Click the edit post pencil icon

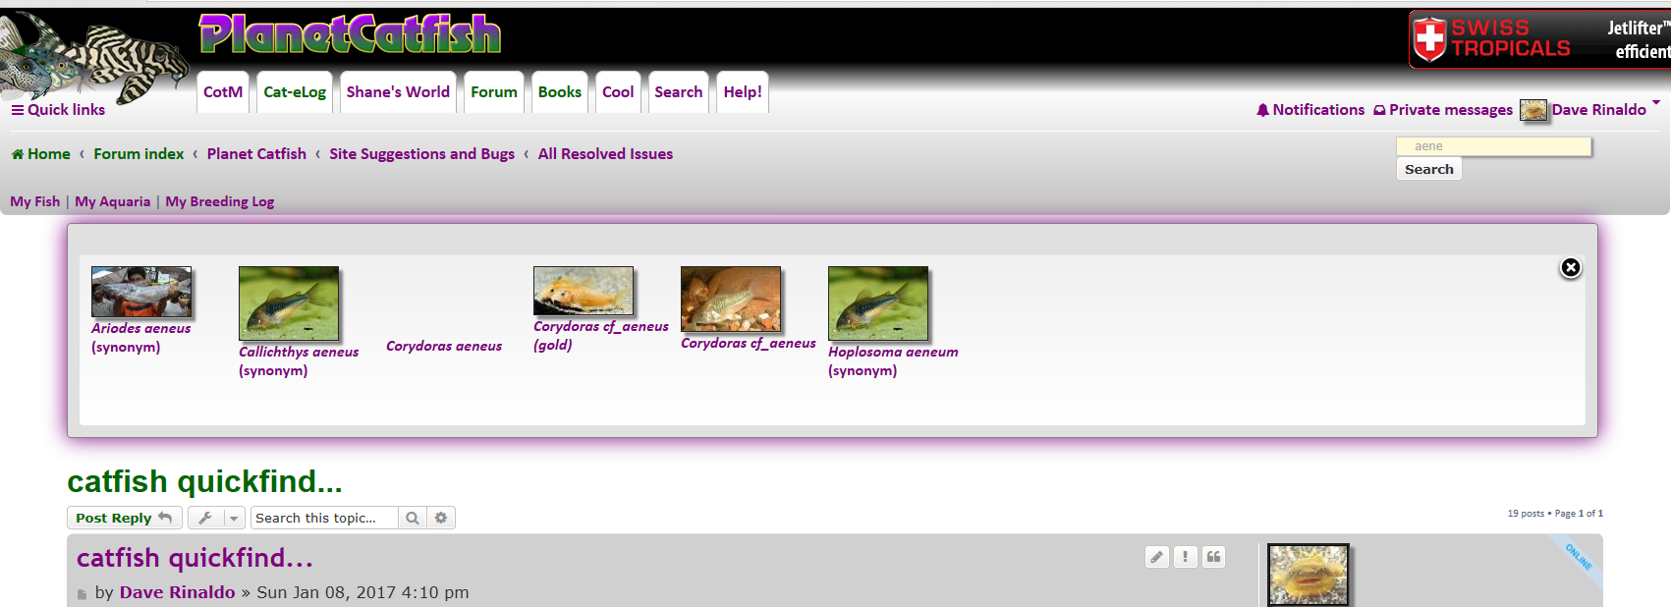(1157, 557)
